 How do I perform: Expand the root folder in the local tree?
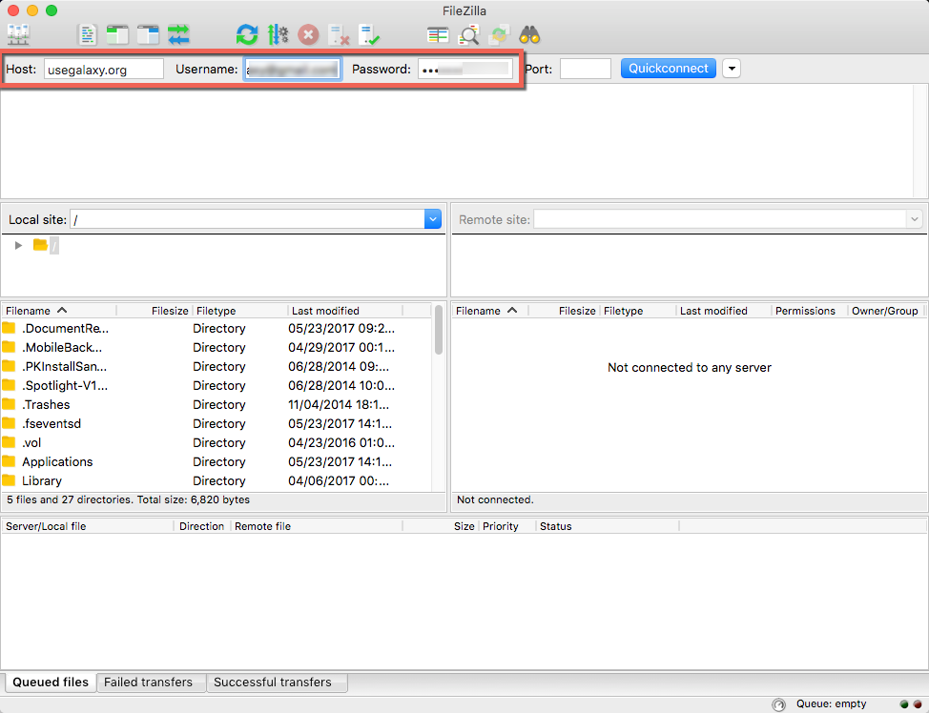(18, 245)
